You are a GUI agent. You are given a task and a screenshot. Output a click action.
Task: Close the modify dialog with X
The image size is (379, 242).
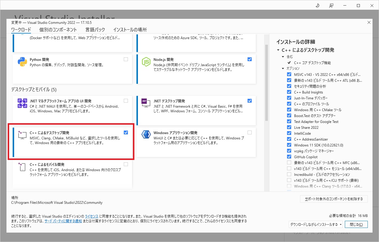(x=369, y=22)
